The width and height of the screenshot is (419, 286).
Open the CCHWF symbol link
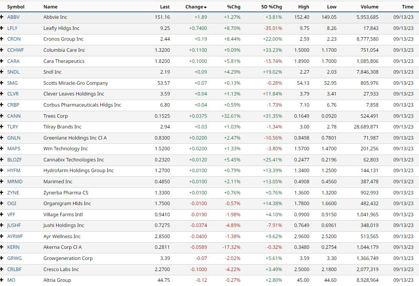pos(15,50)
